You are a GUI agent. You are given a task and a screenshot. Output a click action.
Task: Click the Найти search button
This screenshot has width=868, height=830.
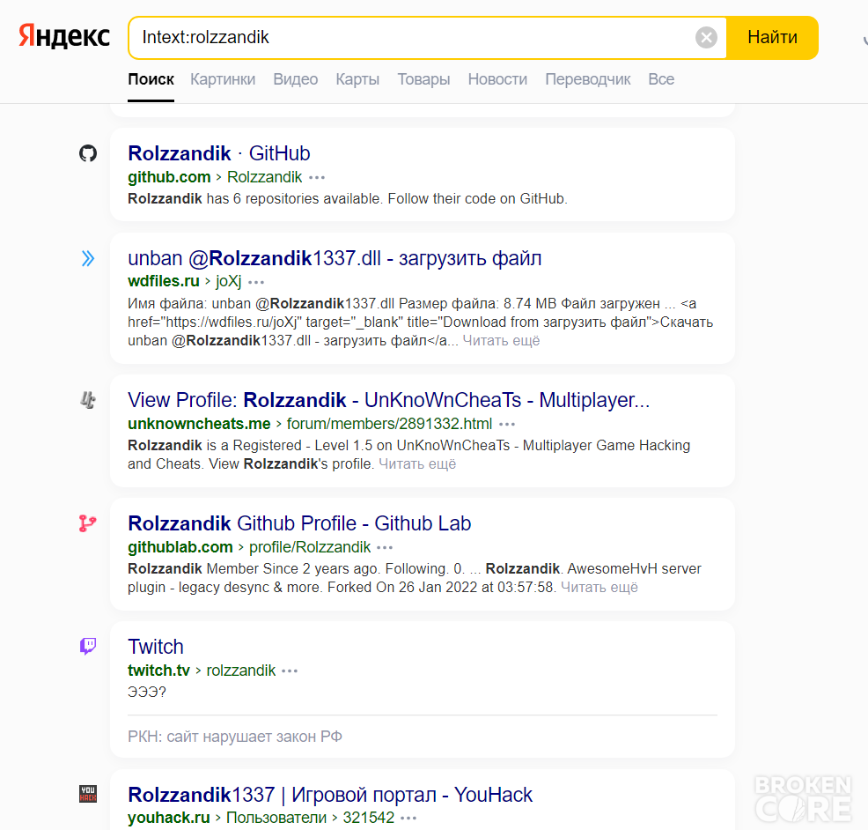tap(772, 38)
